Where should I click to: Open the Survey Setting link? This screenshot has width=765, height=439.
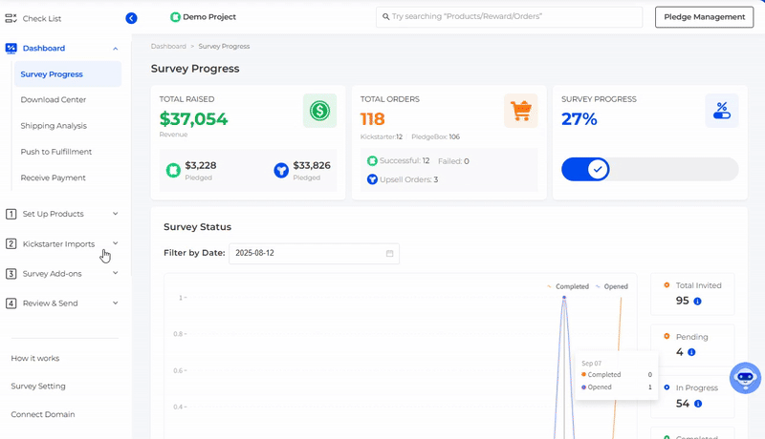coord(38,387)
